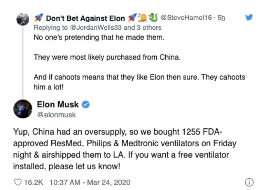Open the info circle icon

[248, 182]
